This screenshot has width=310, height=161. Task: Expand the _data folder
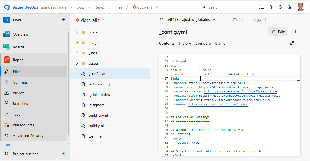[77, 32]
